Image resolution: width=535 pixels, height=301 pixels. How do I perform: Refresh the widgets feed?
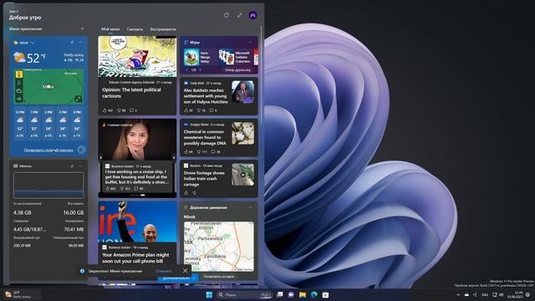(x=227, y=15)
